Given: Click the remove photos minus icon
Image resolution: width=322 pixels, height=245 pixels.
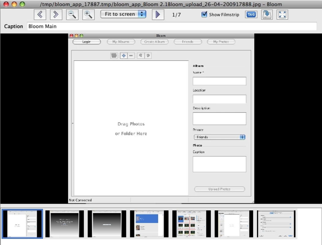Looking at the screenshot, I should 131,55.
